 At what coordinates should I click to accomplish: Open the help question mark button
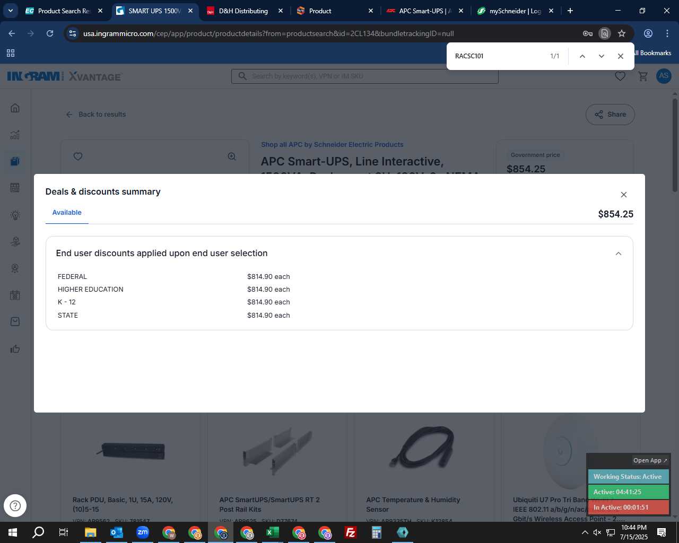[x=15, y=505]
